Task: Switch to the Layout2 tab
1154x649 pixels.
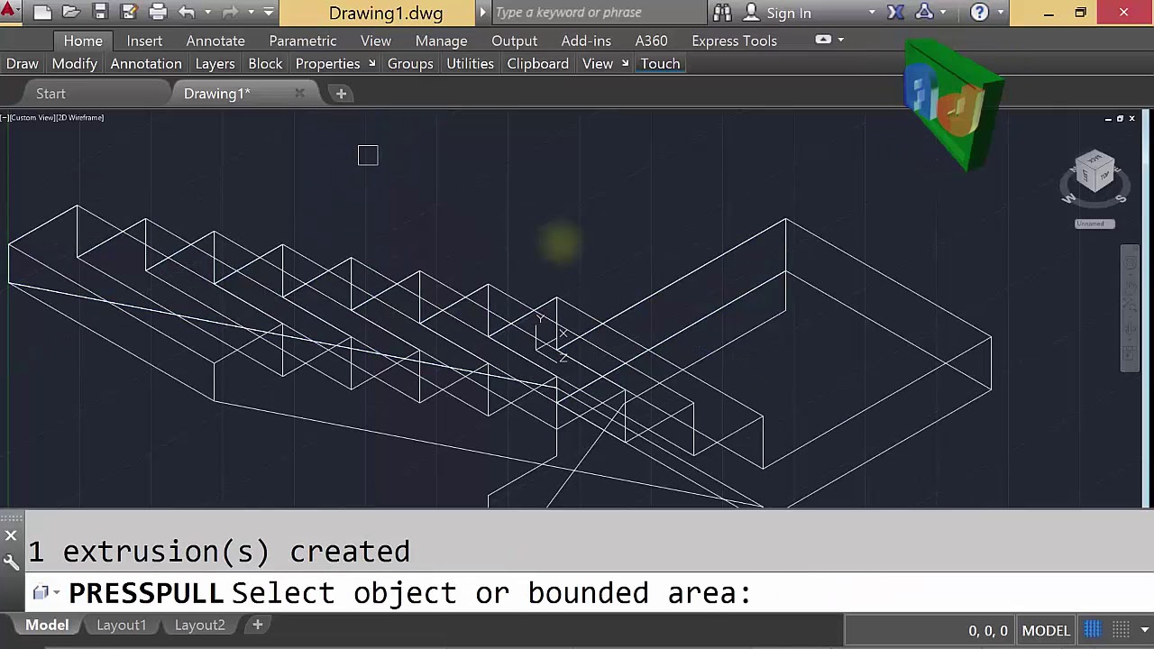Action: (199, 625)
